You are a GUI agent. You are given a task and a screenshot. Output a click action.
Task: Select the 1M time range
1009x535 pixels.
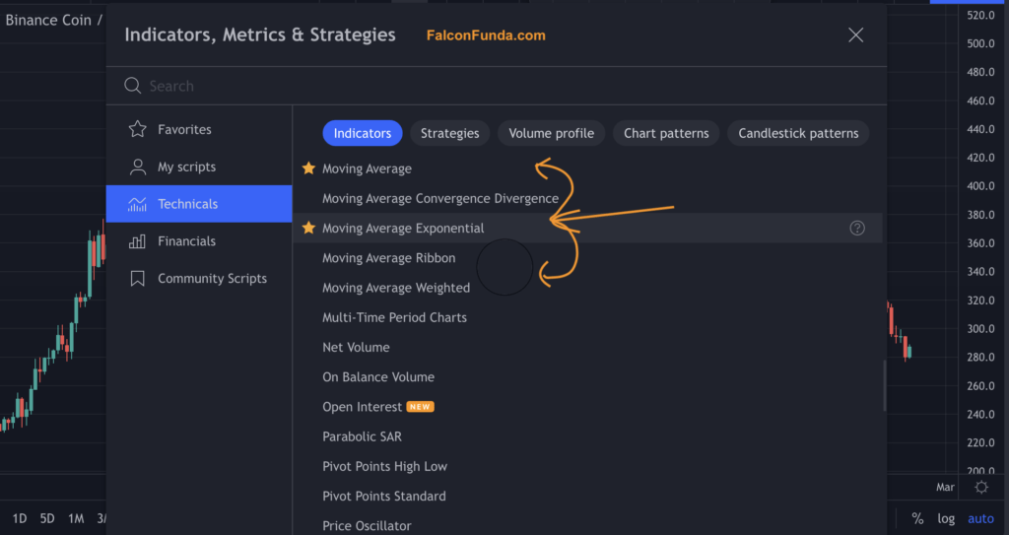(76, 518)
